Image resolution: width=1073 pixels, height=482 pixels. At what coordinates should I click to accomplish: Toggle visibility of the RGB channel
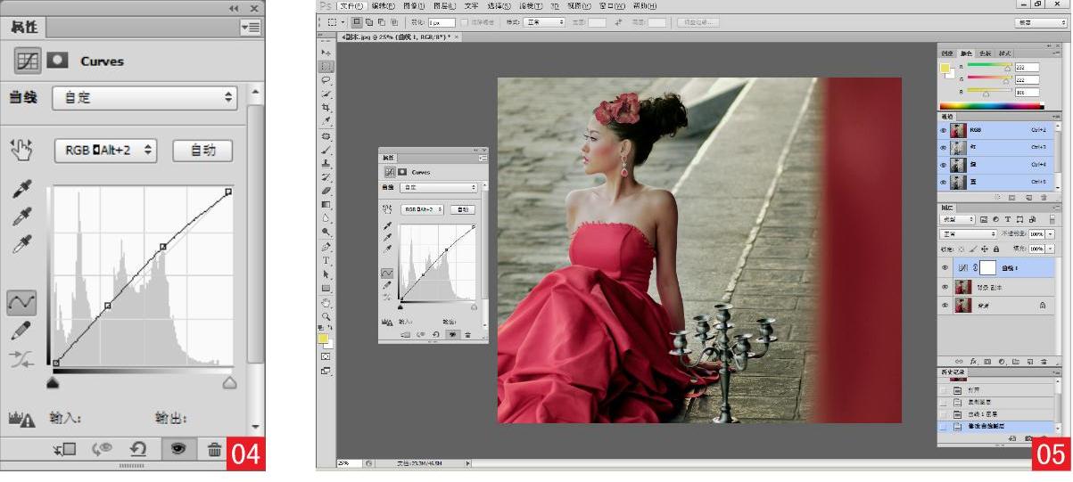coord(944,130)
